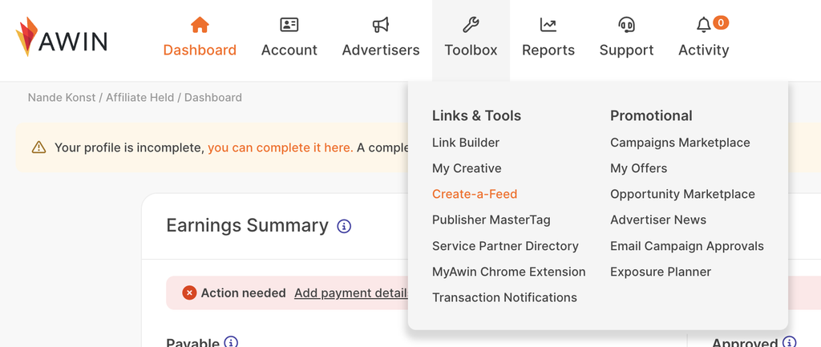Image resolution: width=821 pixels, height=347 pixels.
Task: Open Transaction Notifications menu item
Action: coord(504,297)
